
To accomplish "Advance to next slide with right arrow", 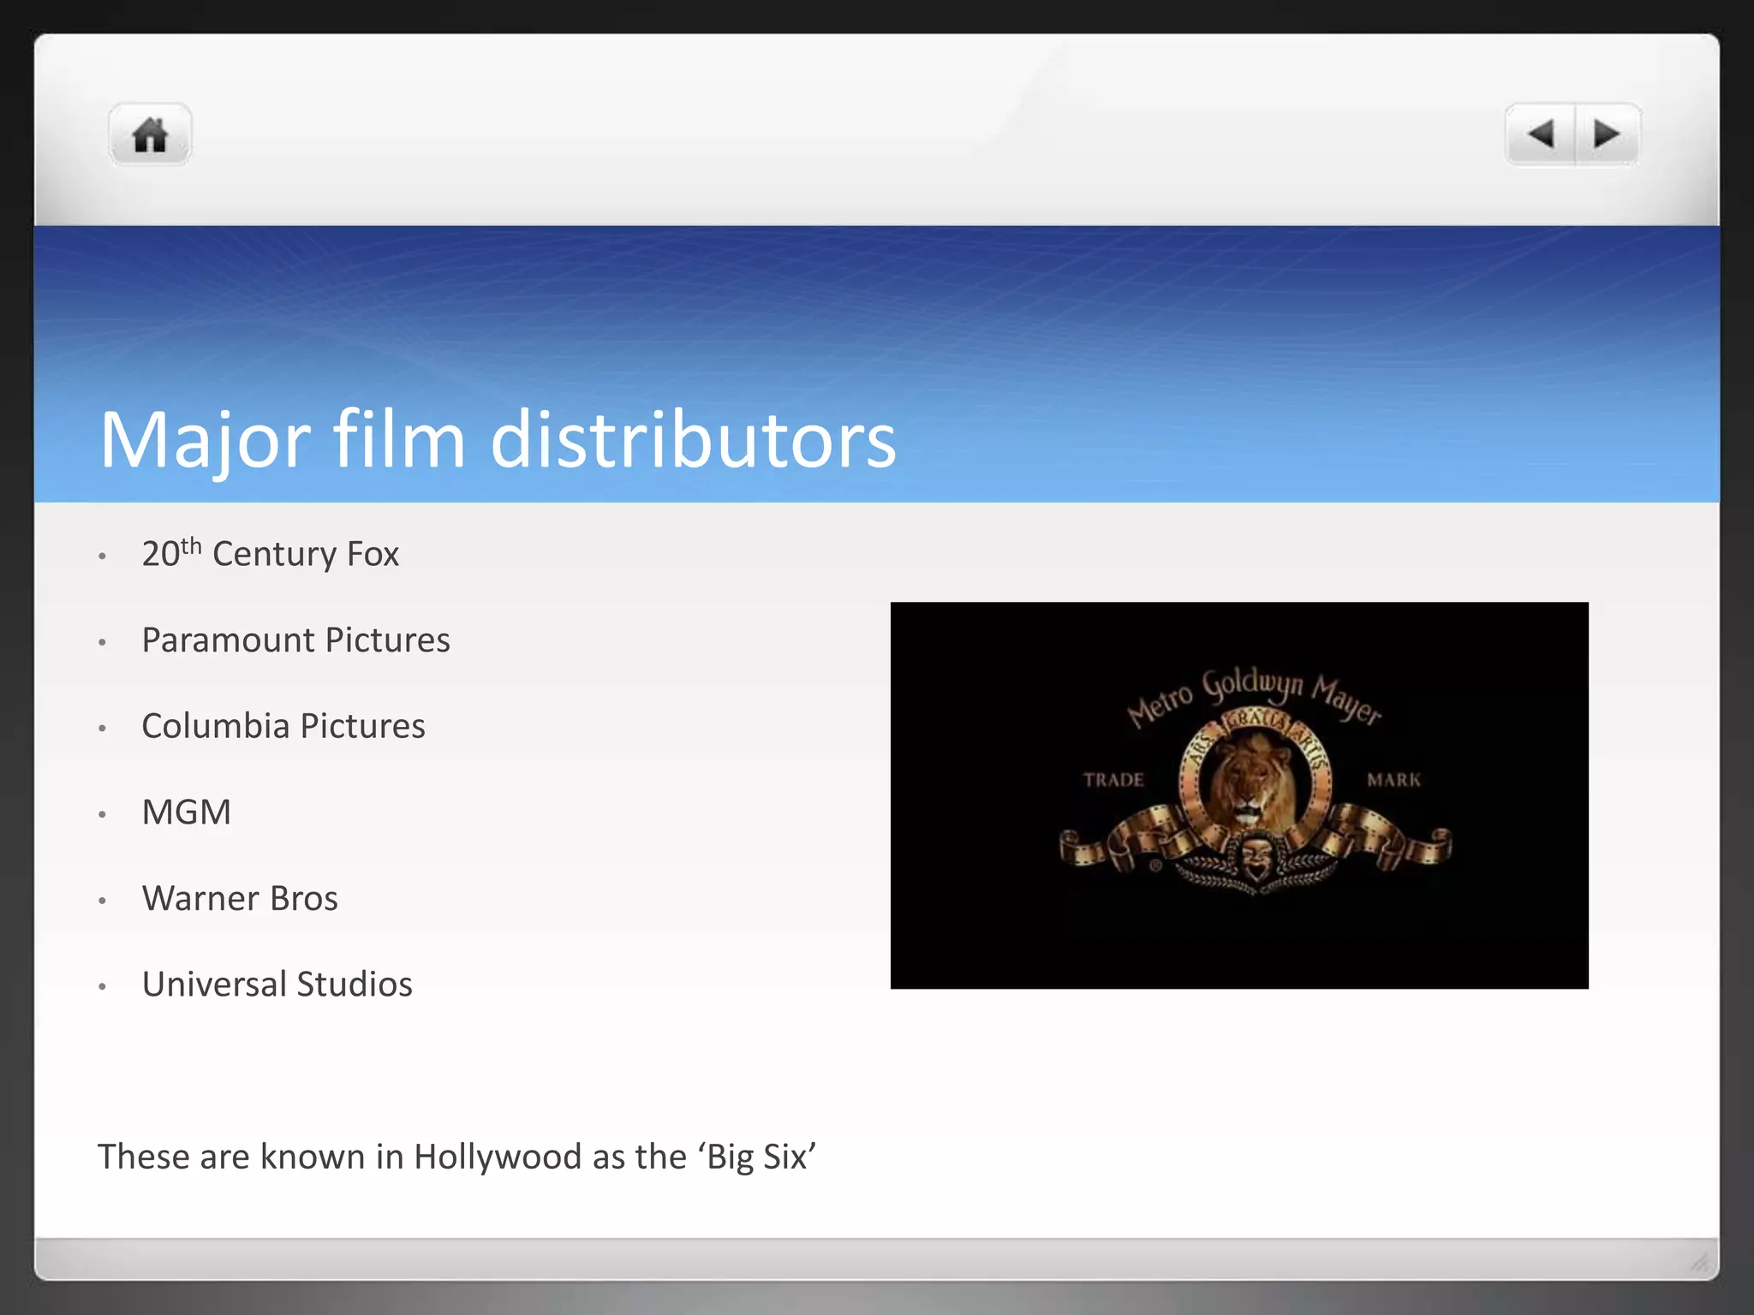I will pyautogui.click(x=1607, y=134).
